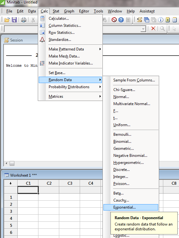Click the Row Statistics icon
Viewport: 179px width, 238px height.
pos(42,33)
